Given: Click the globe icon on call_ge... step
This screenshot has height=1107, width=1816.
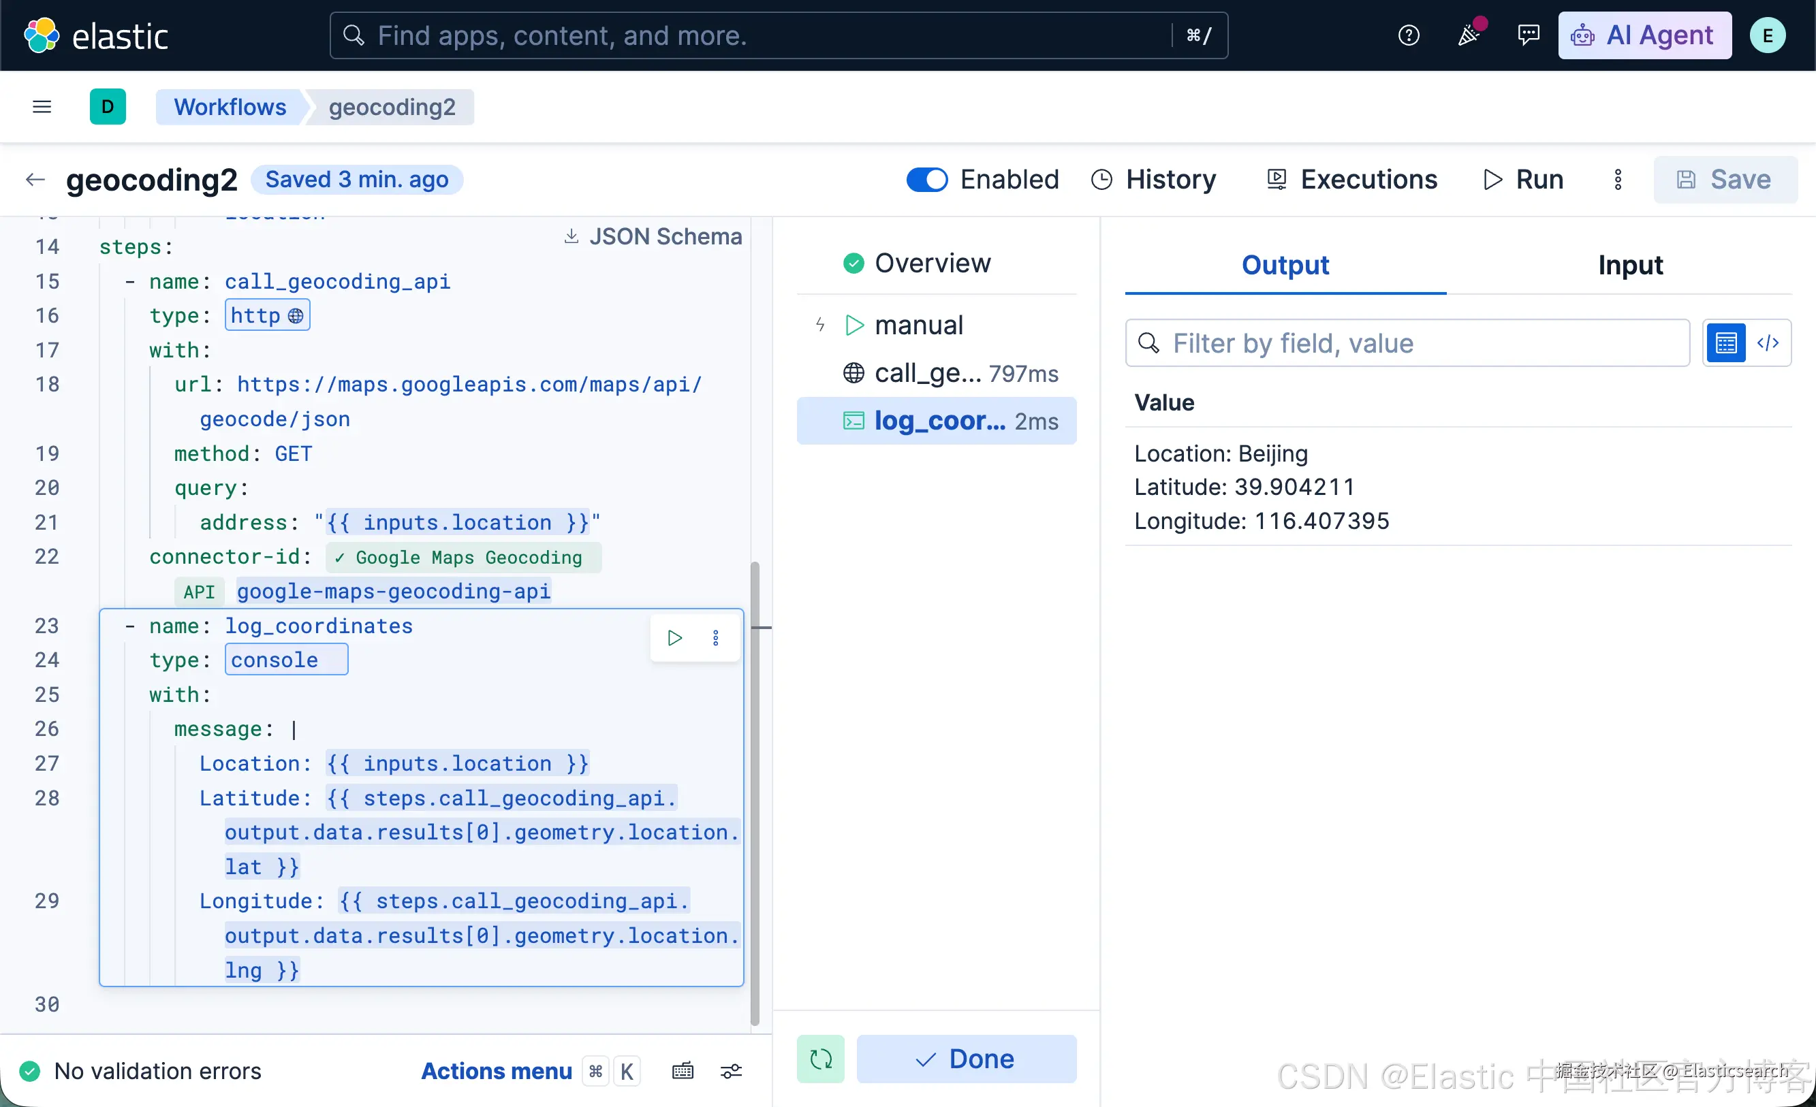Looking at the screenshot, I should point(854,373).
